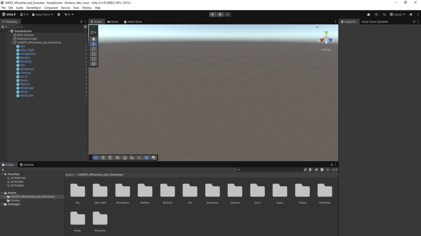Open the Component menu
This screenshot has width=421, height=236.
coord(51,8)
